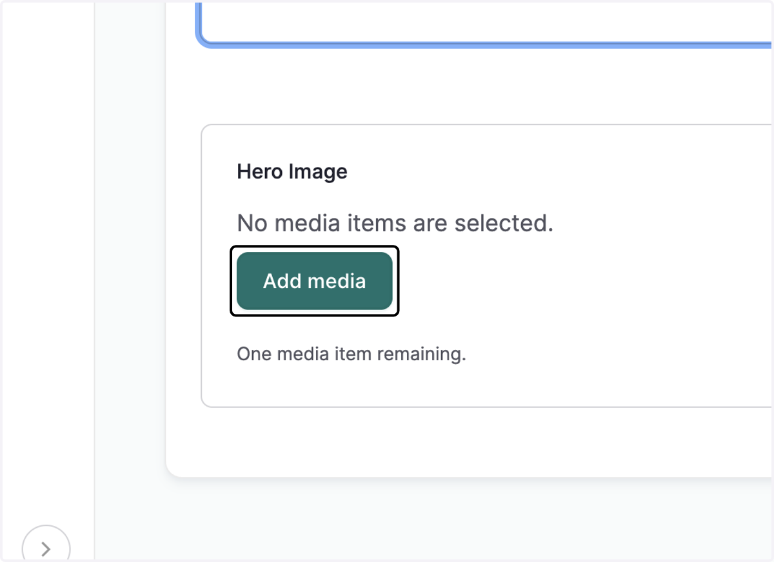Screen dimensions: 774x562
Task: Click 'No media items are selected.' text
Action: [x=395, y=223]
